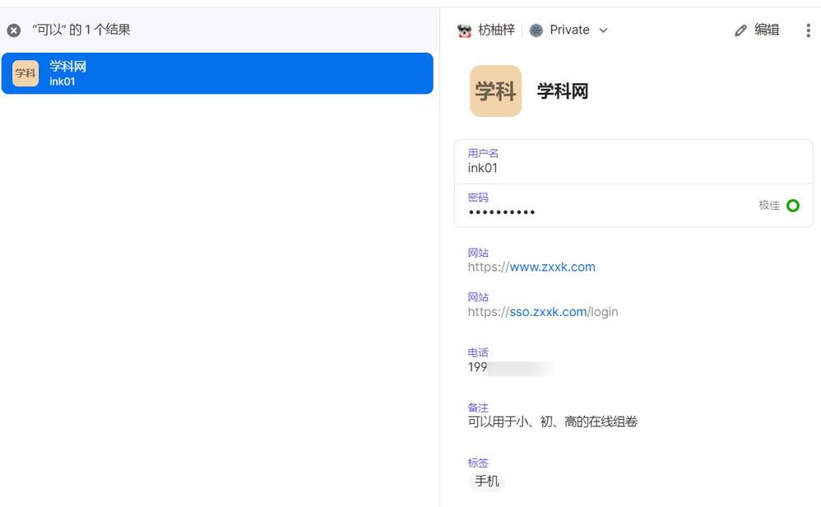The image size is (821, 507).
Task: Open the sso.zxxk.com login link
Action: [548, 312]
